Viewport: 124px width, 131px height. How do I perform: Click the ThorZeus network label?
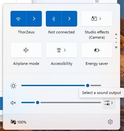coord(26,32)
